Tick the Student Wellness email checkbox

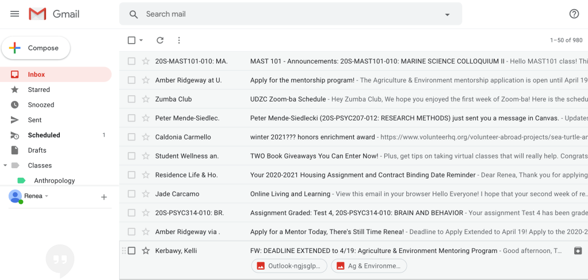132,156
